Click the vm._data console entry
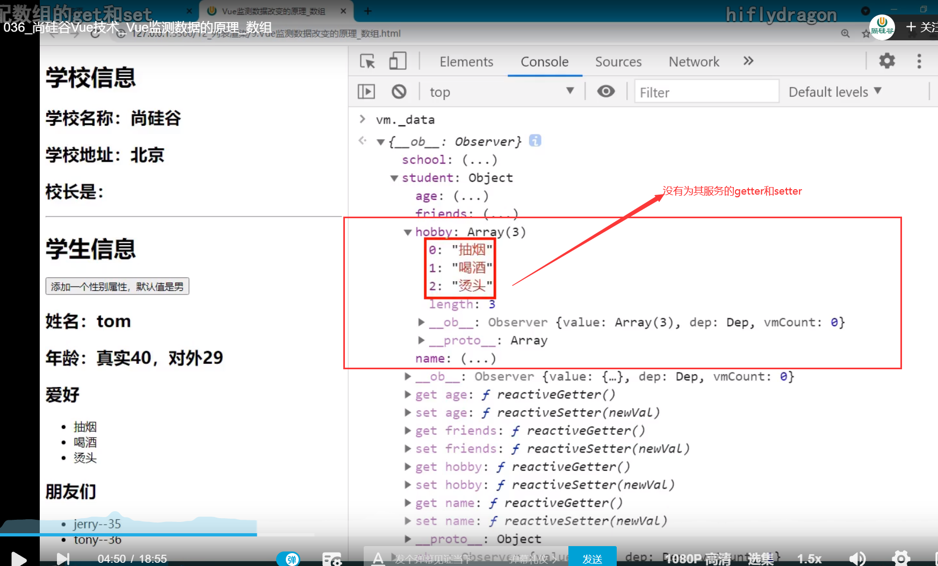The width and height of the screenshot is (938, 566). click(405, 120)
